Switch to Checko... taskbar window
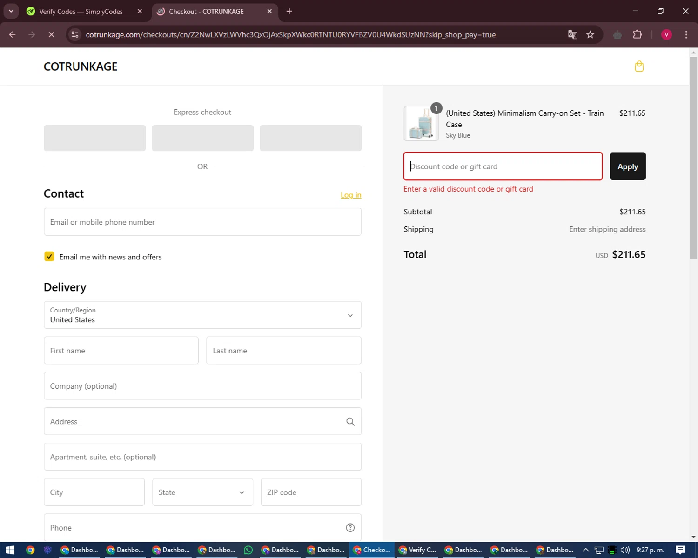Image resolution: width=698 pixels, height=558 pixels. 371,550
